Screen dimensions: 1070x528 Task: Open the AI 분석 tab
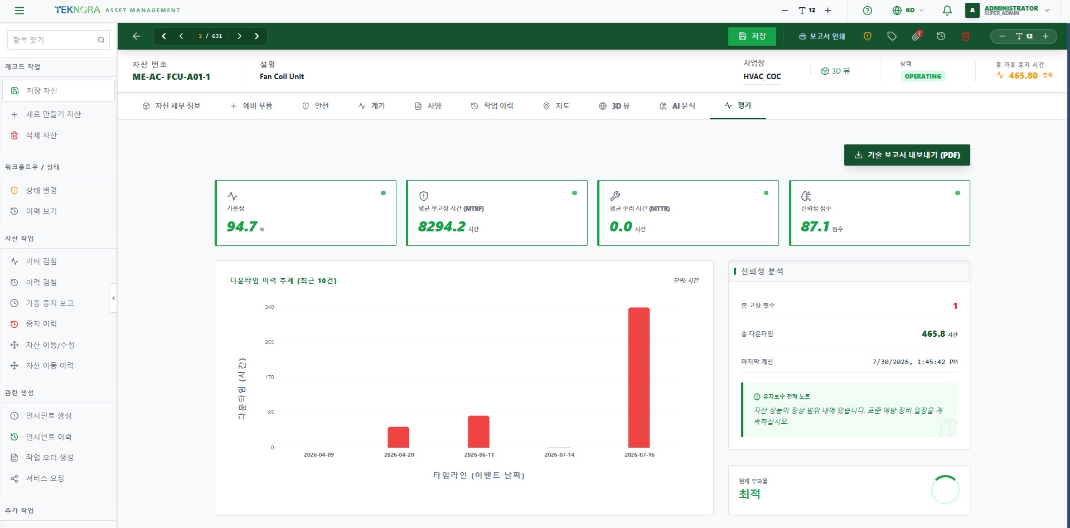677,106
